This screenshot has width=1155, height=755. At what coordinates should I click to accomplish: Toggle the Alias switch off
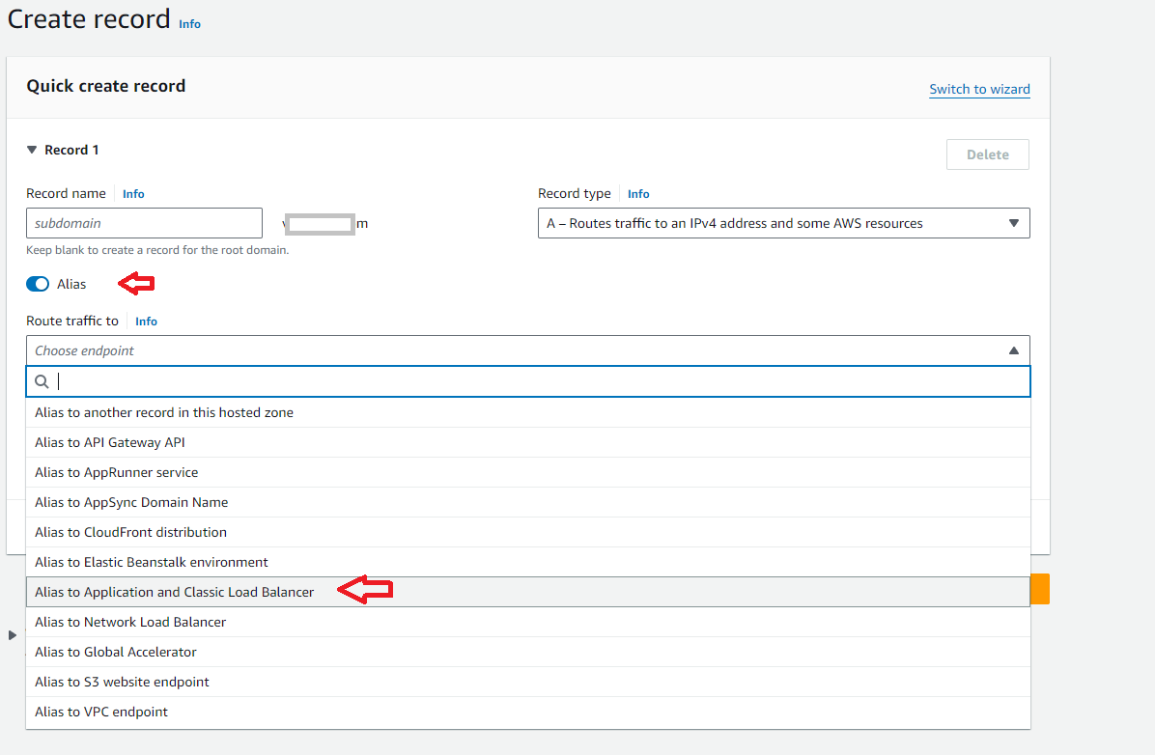(38, 284)
